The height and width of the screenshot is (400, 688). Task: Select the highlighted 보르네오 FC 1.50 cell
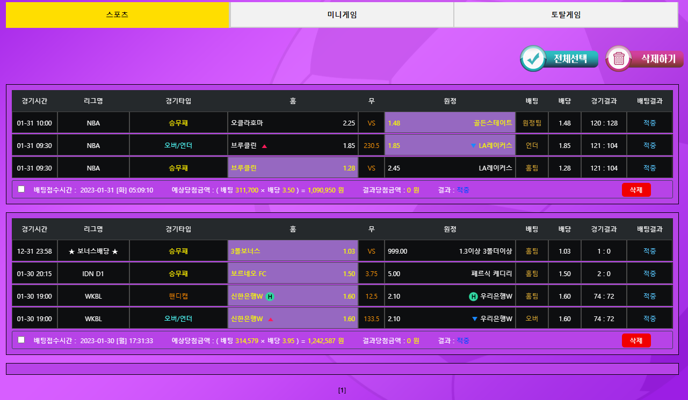coord(293,274)
